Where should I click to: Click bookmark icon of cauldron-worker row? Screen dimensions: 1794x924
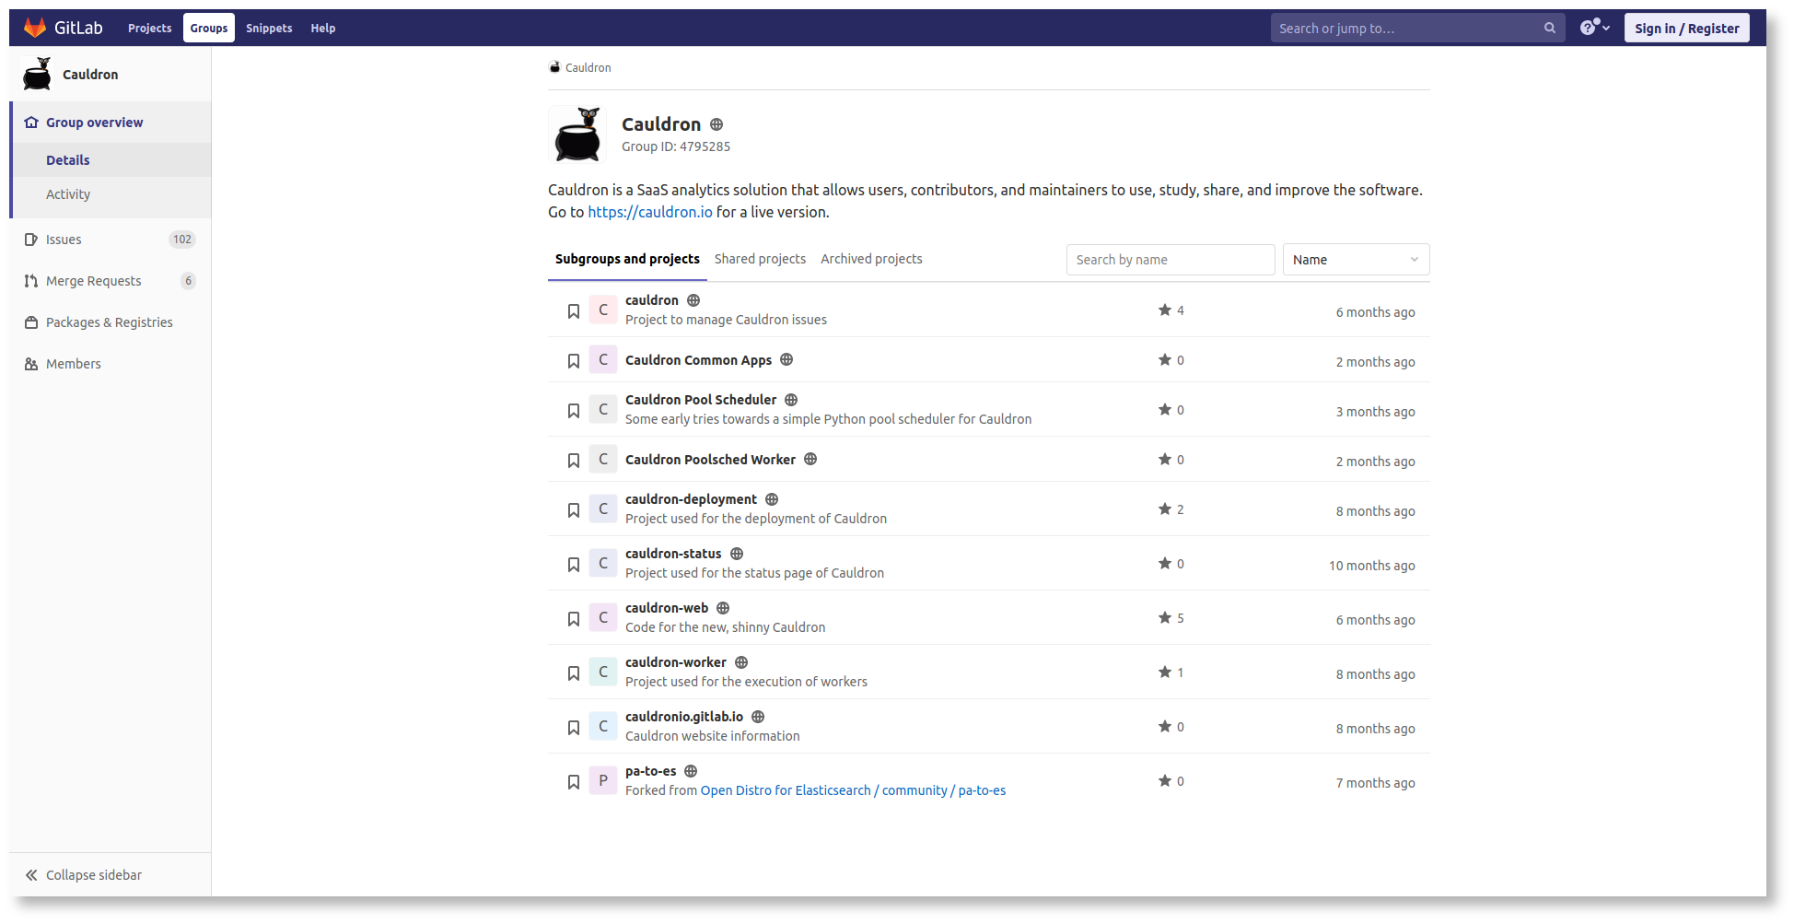(x=574, y=673)
